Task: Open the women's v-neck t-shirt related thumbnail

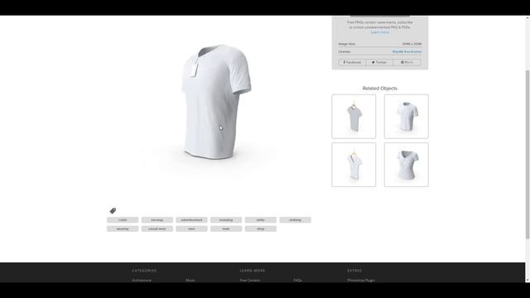Action: [407, 165]
